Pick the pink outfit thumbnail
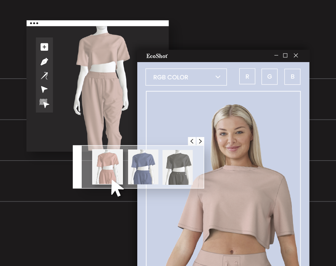Viewport: 336px width, 266px height. (x=107, y=167)
